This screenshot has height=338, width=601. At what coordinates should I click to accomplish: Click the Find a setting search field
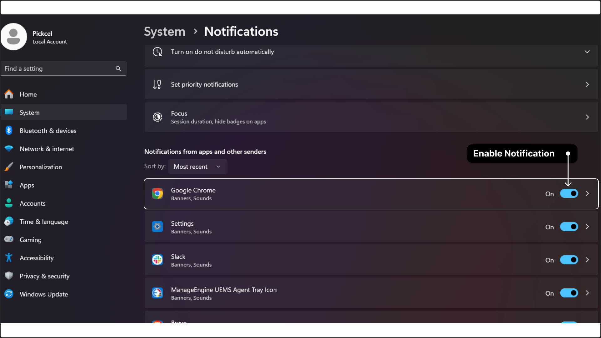tap(64, 68)
